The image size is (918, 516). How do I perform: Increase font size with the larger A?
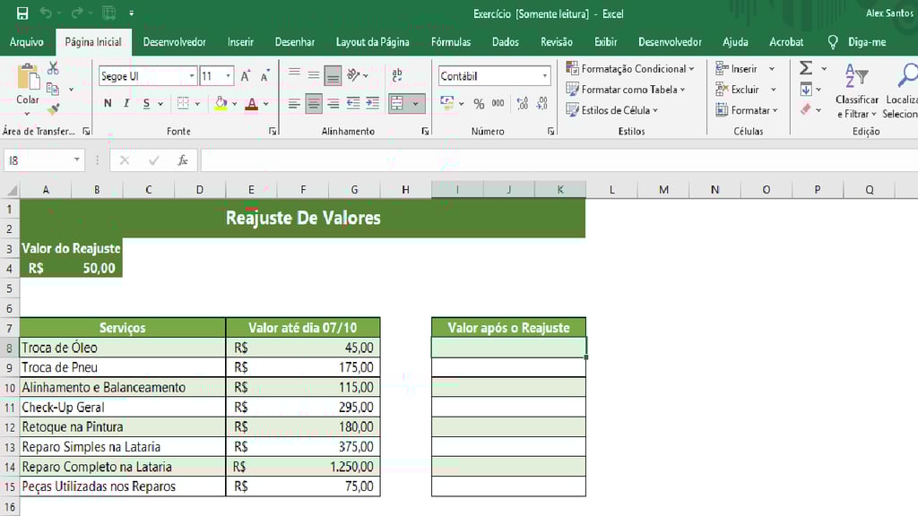[x=246, y=76]
